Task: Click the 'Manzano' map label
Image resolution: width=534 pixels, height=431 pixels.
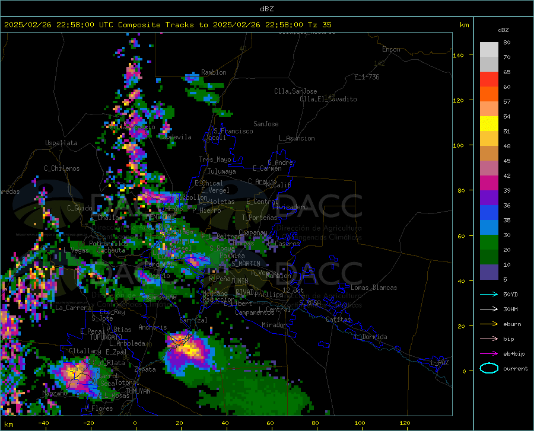Action: (55, 393)
